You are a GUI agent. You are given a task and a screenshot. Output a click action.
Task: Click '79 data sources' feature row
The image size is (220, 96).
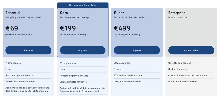click(x=137, y=63)
